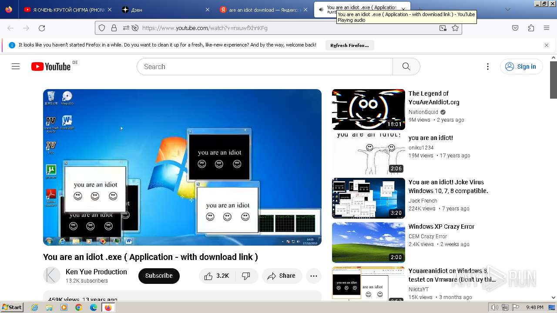Screen dimensions: 557x313
Task: Open site permissions icon in address bar
Action: pos(126,28)
